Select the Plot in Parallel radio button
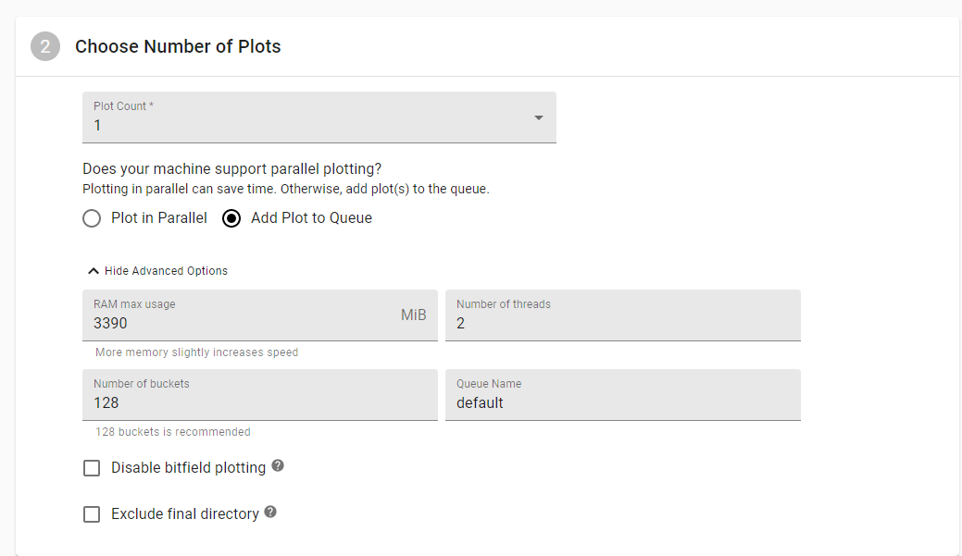The width and height of the screenshot is (962, 556). click(92, 218)
